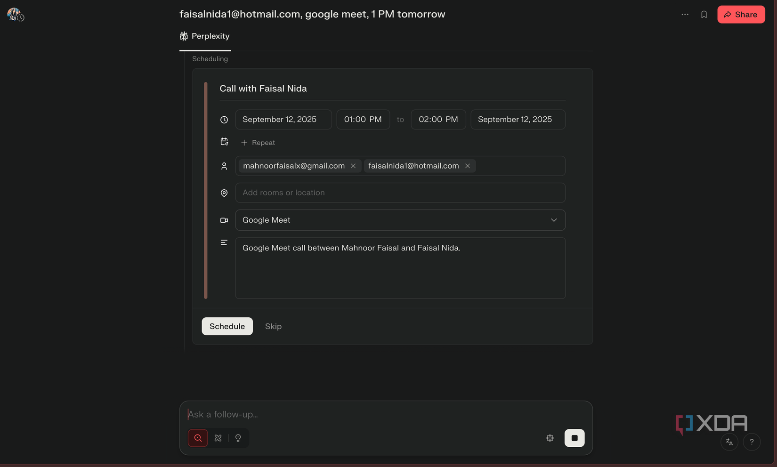Click Skip to dismiss scheduling
Image resolution: width=777 pixels, height=467 pixels.
click(x=273, y=326)
